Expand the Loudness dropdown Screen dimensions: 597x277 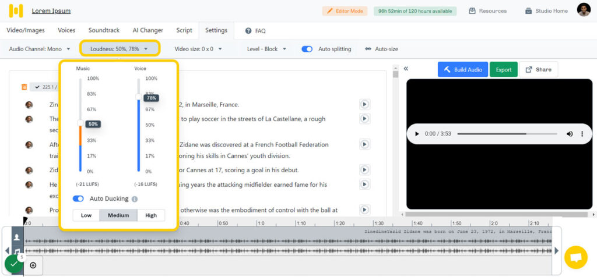(120, 49)
